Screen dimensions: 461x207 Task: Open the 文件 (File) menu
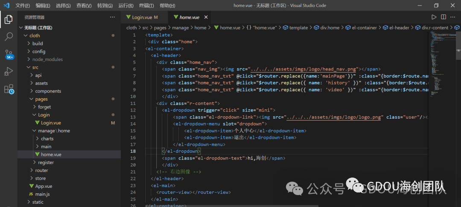pyautogui.click(x=23, y=6)
